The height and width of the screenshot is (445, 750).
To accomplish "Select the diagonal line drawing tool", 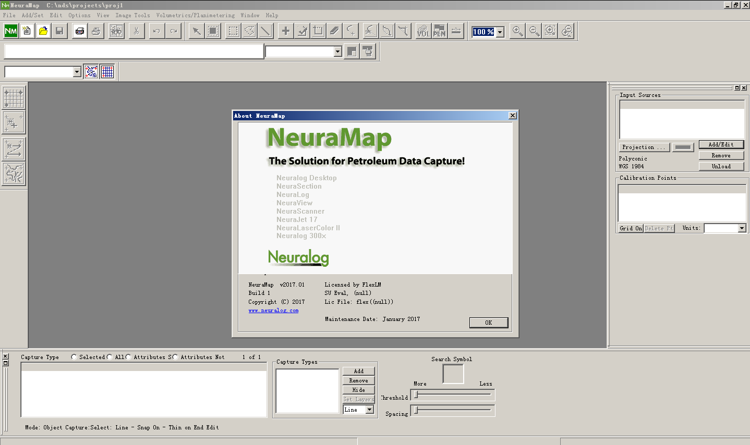I will click(265, 31).
